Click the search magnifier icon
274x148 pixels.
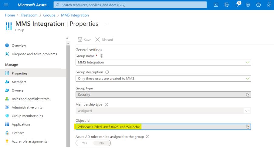(x=57, y=5)
